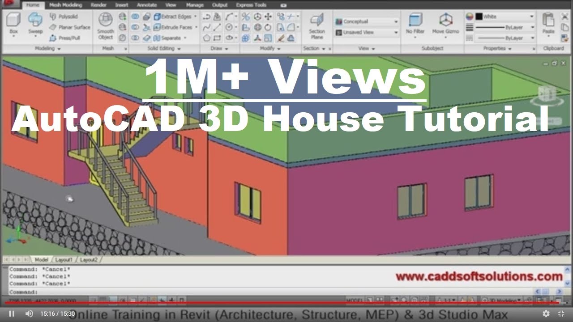This screenshot has width=573, height=322.
Task: Open the Render ribbon tab
Action: tap(98, 5)
